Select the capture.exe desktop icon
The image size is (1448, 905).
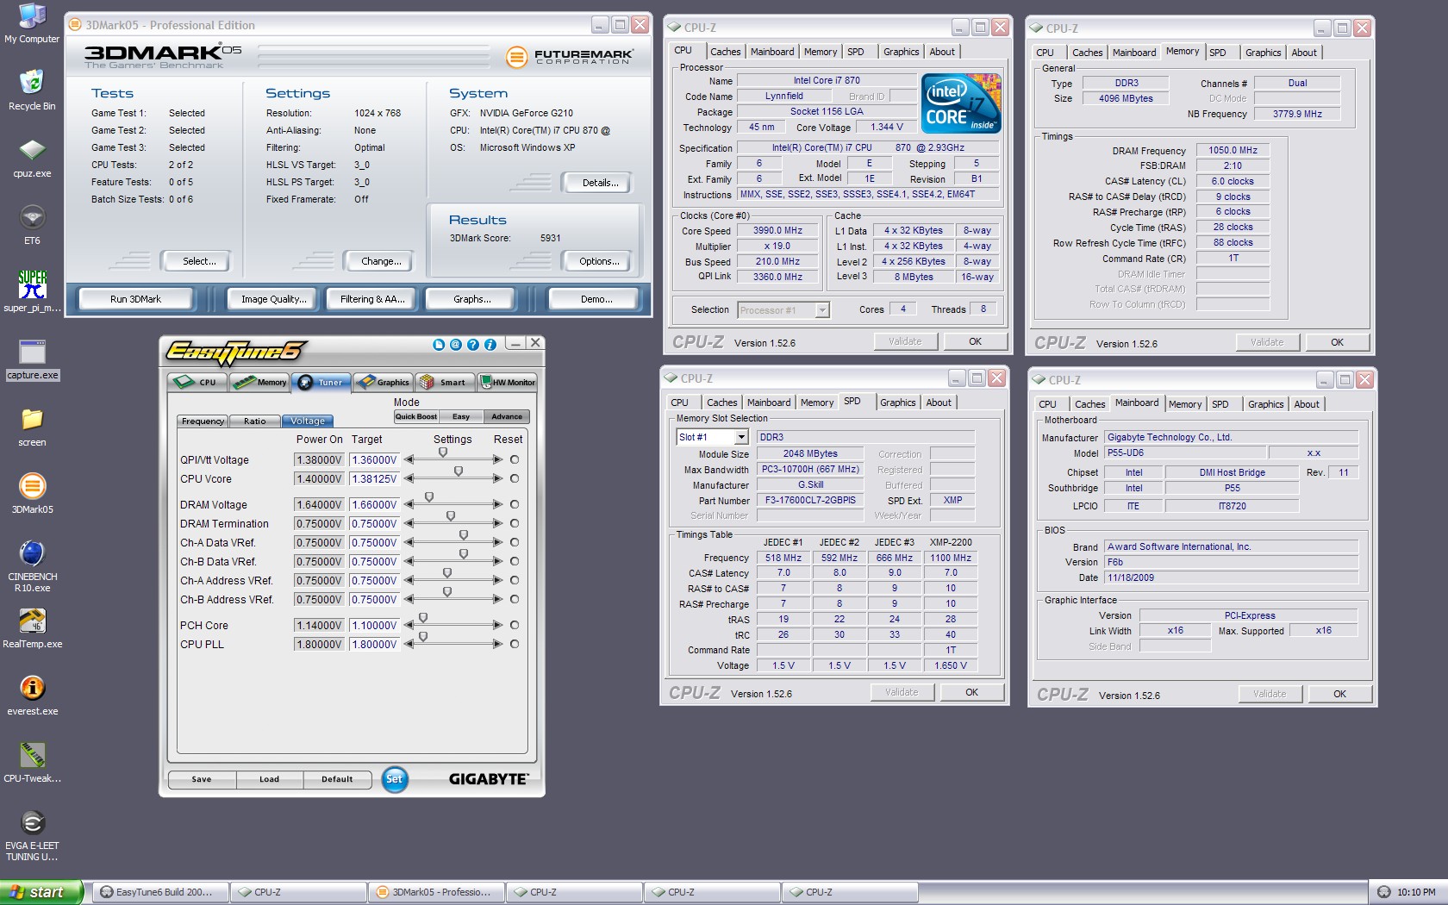pyautogui.click(x=32, y=359)
